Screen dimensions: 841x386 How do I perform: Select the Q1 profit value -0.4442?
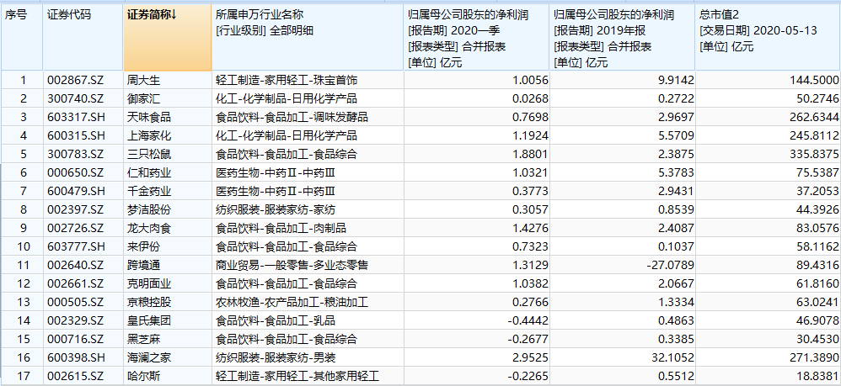[x=476, y=320]
